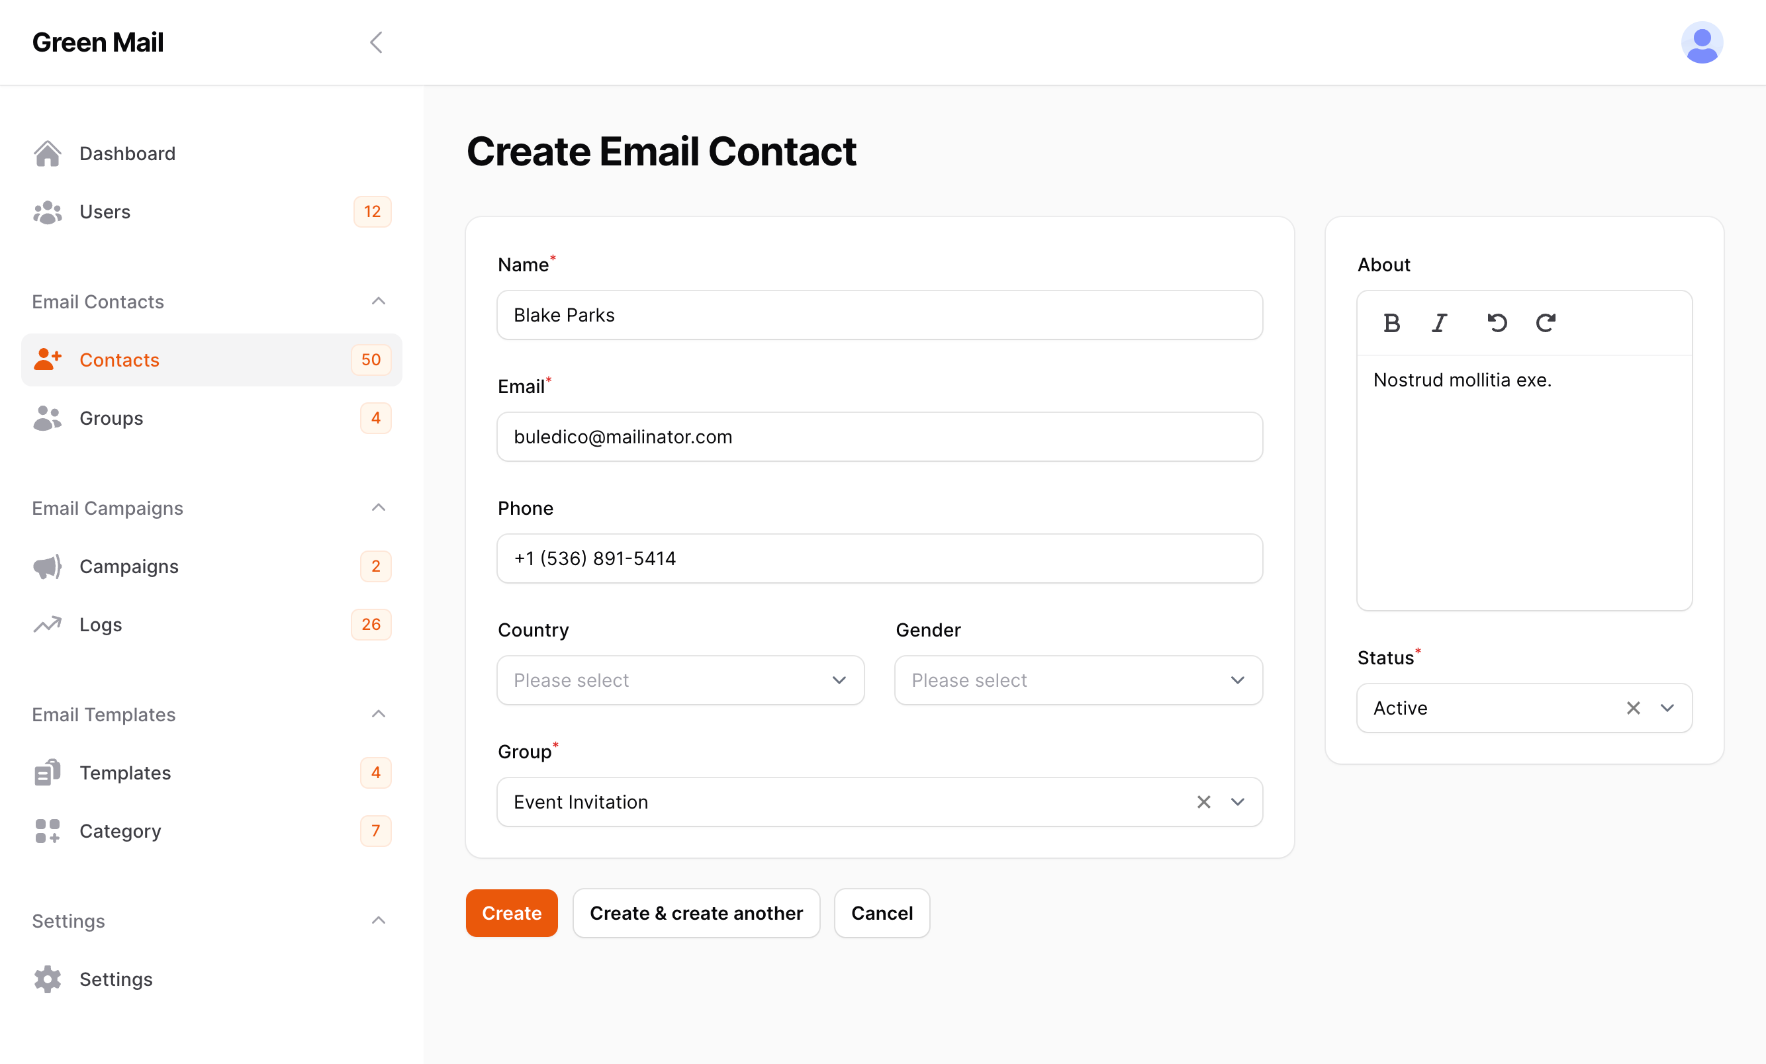
Task: Click the Users icon in sidebar
Action: [47, 211]
